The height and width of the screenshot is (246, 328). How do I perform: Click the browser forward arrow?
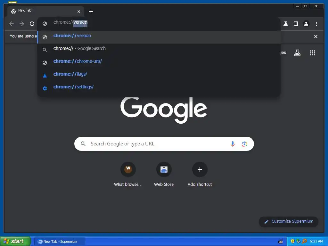coord(22,24)
